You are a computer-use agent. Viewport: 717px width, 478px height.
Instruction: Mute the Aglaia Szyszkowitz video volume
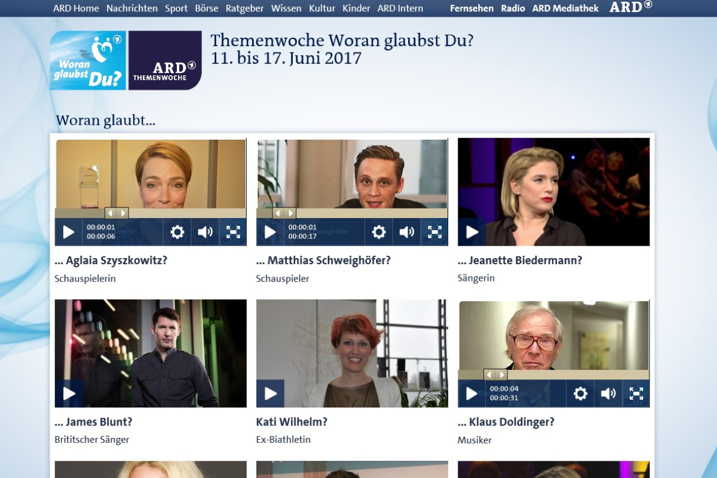coord(205,232)
